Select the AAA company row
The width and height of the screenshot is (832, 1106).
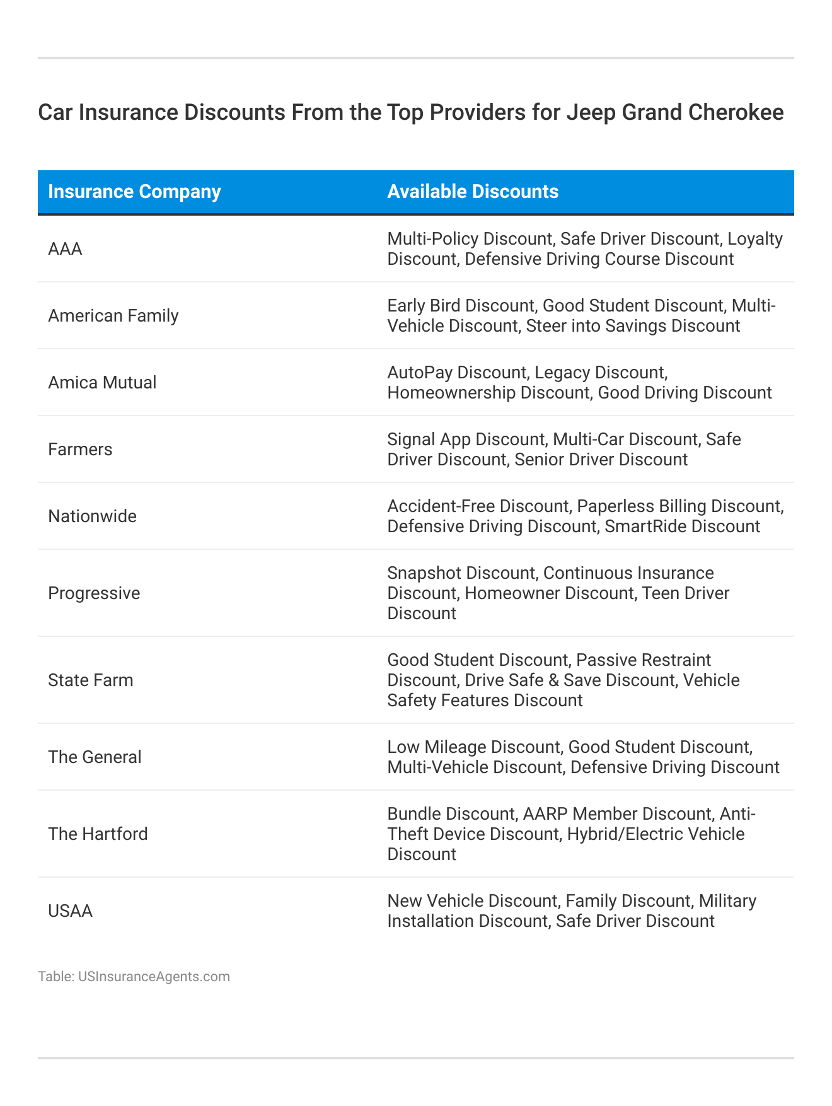(x=66, y=249)
